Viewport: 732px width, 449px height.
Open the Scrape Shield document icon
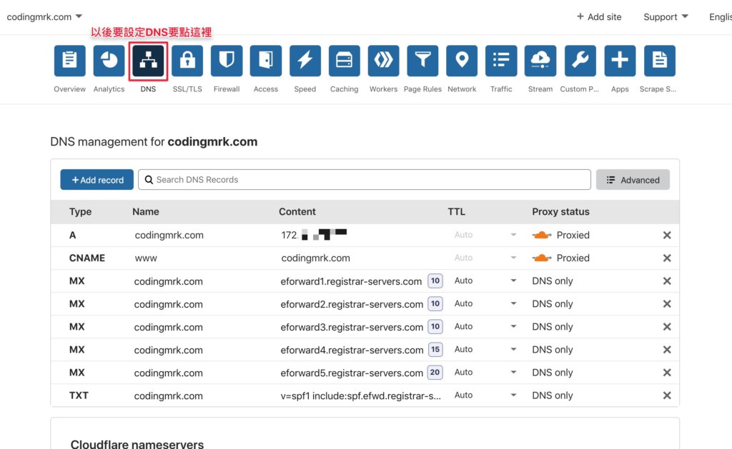[660, 61]
